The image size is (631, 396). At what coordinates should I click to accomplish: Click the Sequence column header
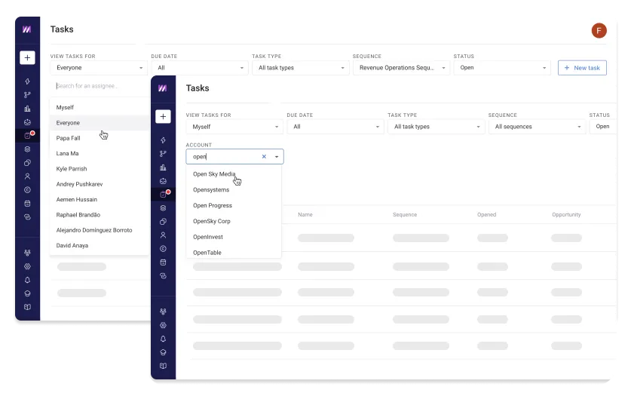tap(404, 214)
